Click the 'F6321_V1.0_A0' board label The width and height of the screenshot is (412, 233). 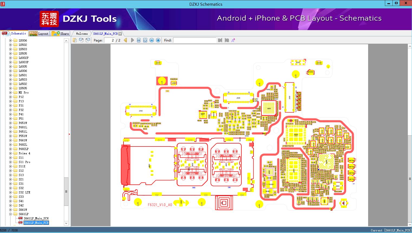click(160, 205)
